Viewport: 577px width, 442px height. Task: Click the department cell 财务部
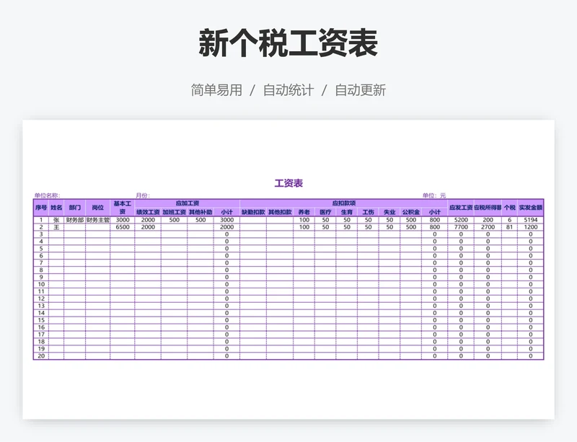(x=75, y=220)
